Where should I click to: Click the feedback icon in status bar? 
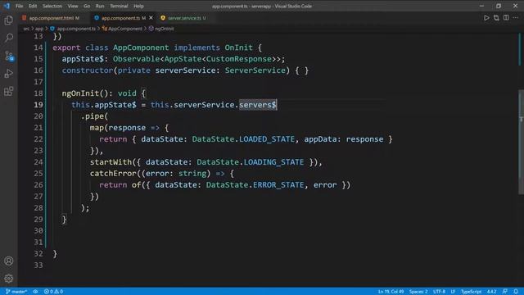tap(505, 292)
